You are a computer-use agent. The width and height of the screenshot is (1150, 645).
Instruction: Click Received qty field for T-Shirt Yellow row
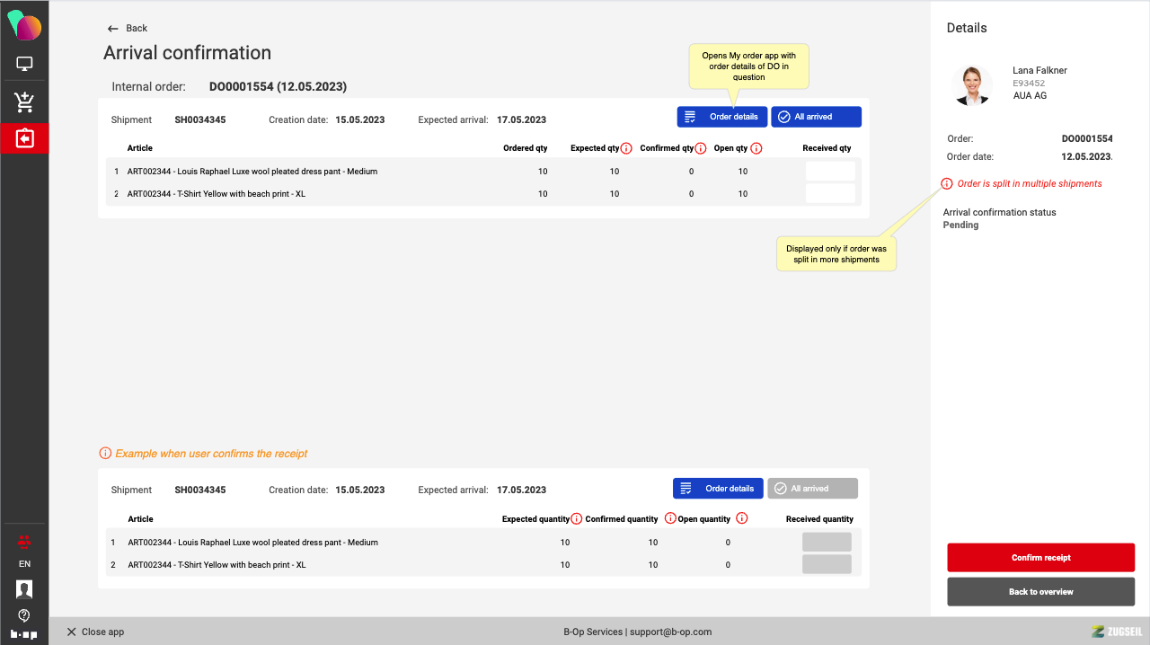click(x=830, y=194)
